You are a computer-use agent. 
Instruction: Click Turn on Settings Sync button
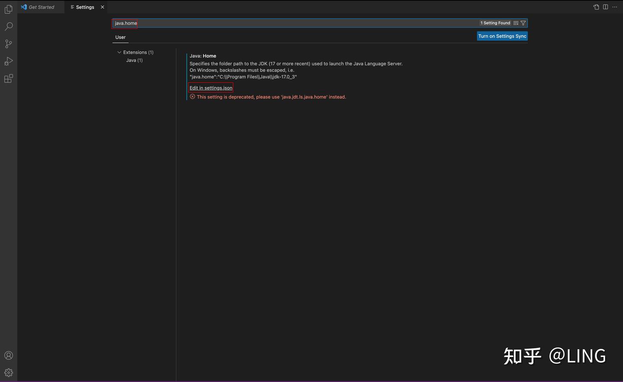502,36
